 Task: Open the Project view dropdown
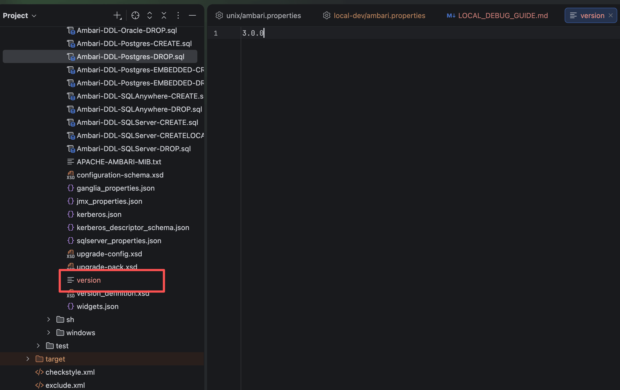[x=19, y=16]
